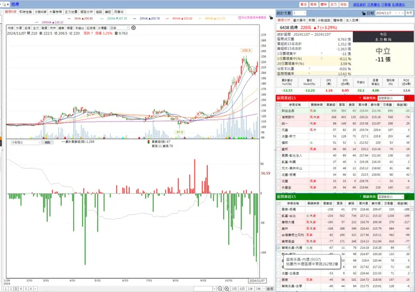This screenshot has width=415, height=292.
Task: Open chart settings gear icon
Action: click(x=133, y=27)
